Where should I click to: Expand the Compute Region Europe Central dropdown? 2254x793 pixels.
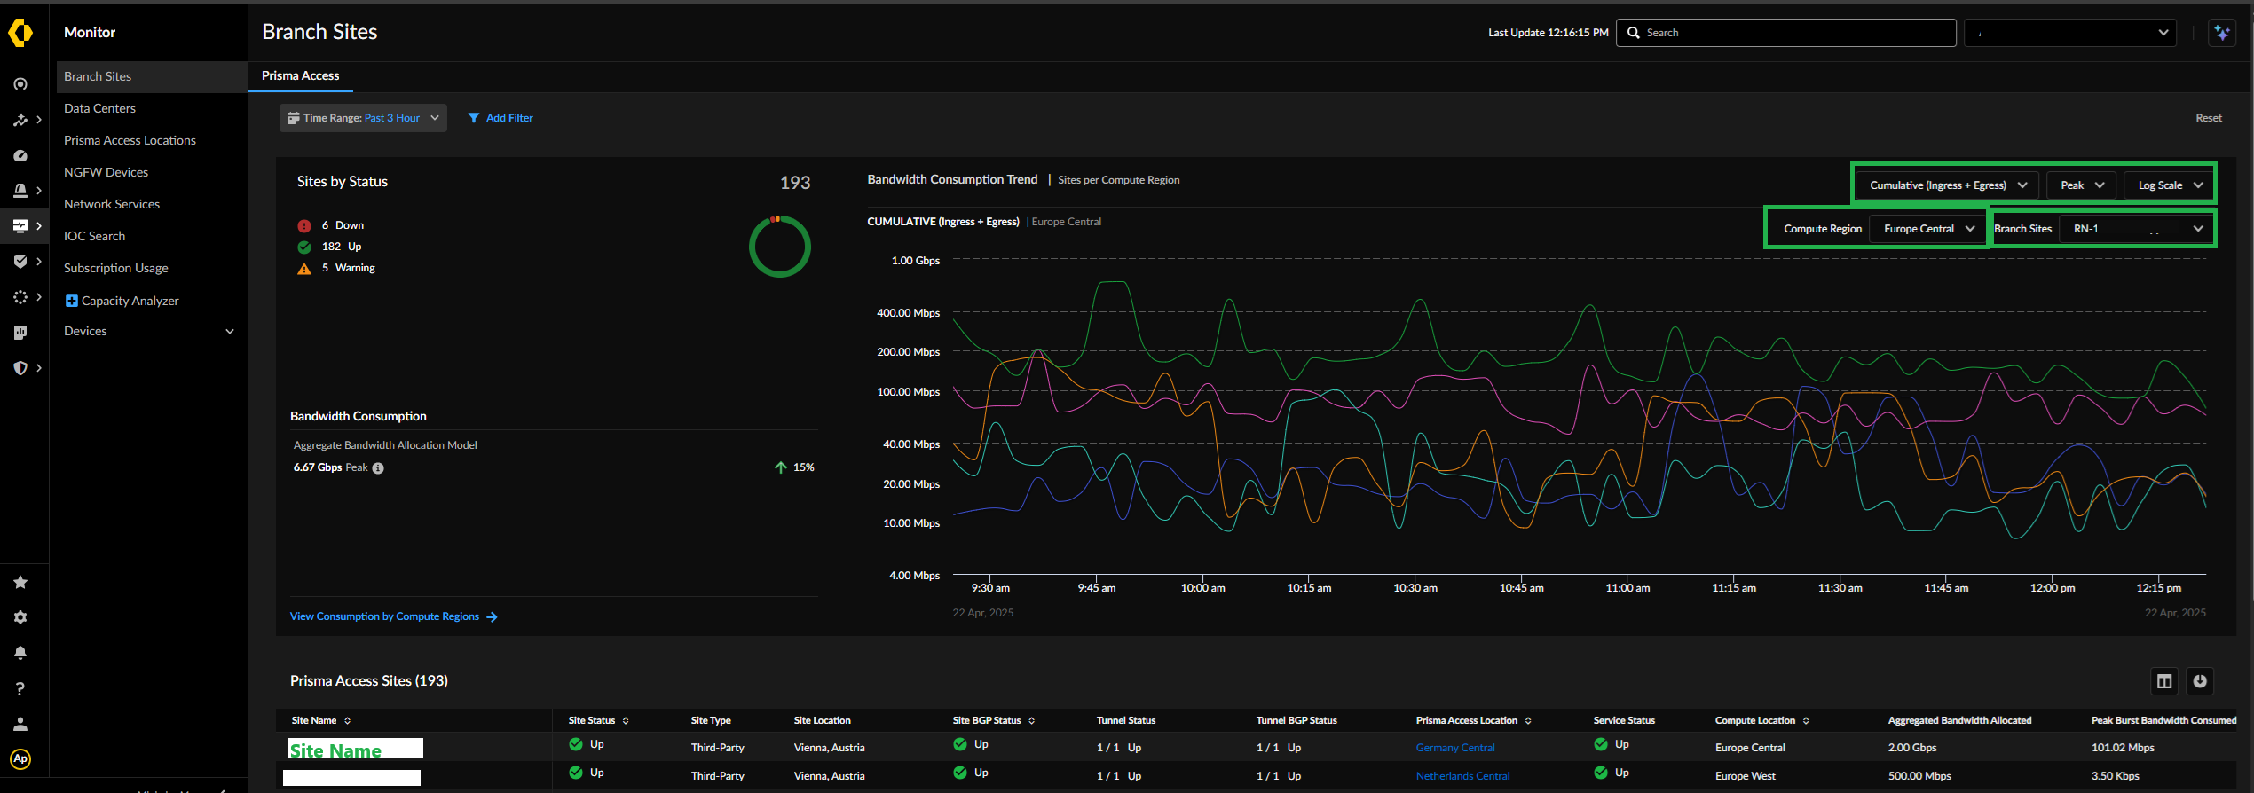[1927, 229]
